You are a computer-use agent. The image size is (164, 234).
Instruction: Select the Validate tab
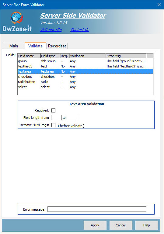pyautogui.click(x=35, y=46)
